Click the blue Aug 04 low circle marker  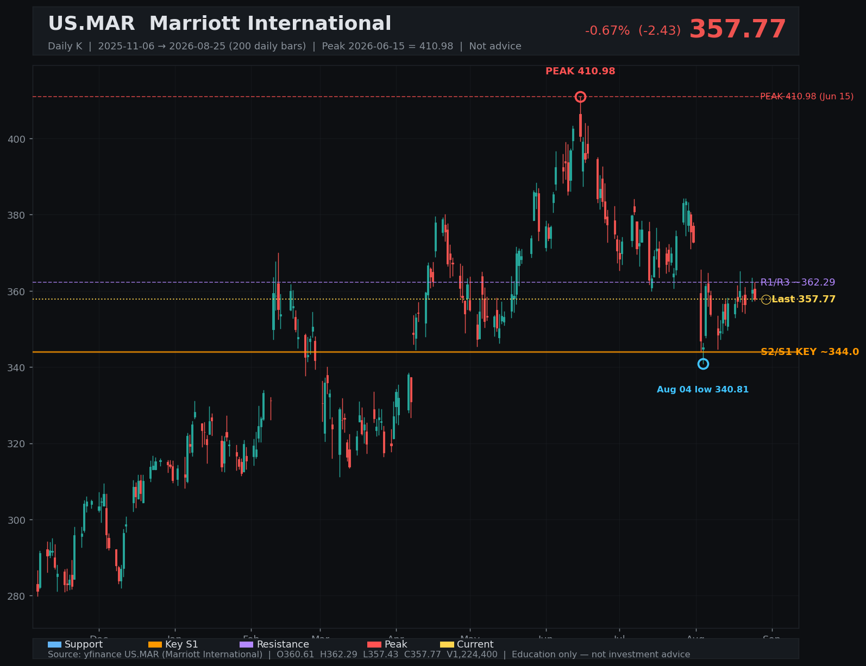click(703, 364)
